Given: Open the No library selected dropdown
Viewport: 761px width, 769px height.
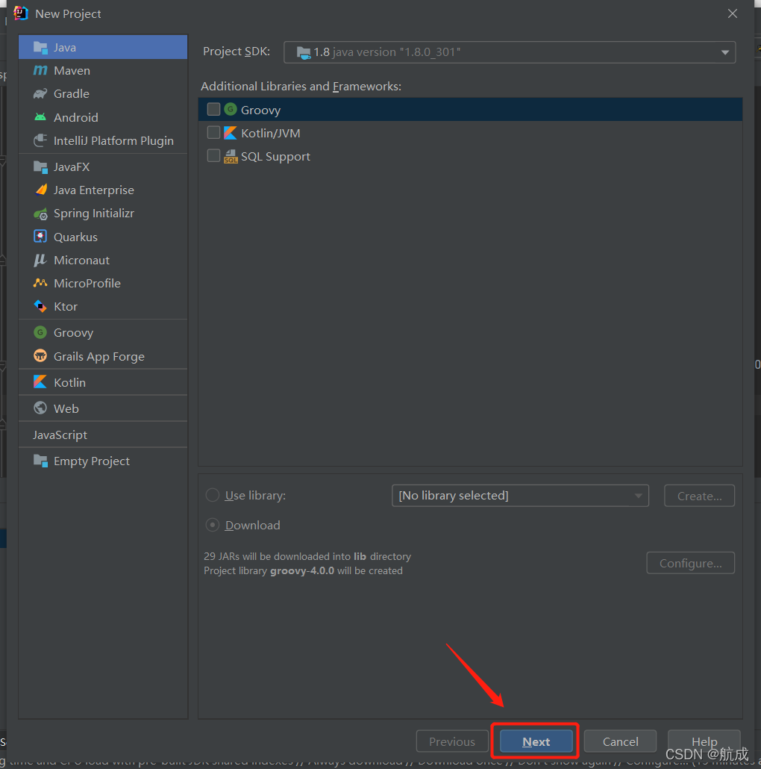Looking at the screenshot, I should point(520,495).
